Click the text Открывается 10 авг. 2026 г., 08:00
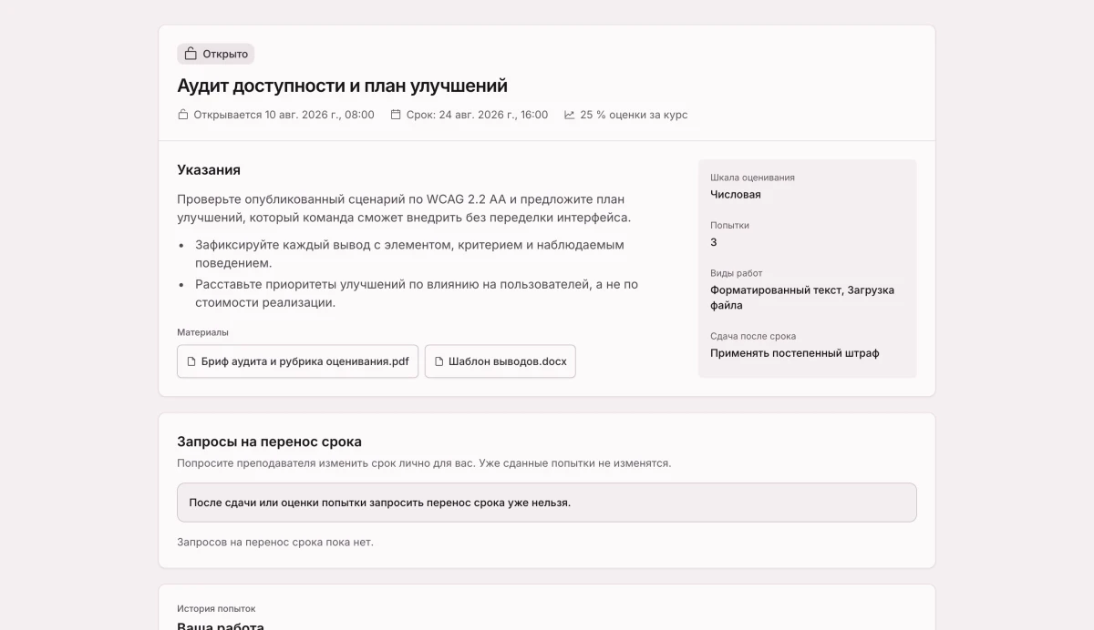 (x=284, y=115)
